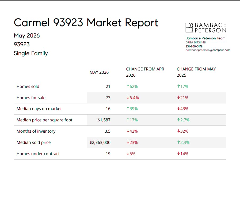Viewport: 240px width, 198px height.
Task: Click the Months of inventory value 3.5
Action: (108, 131)
